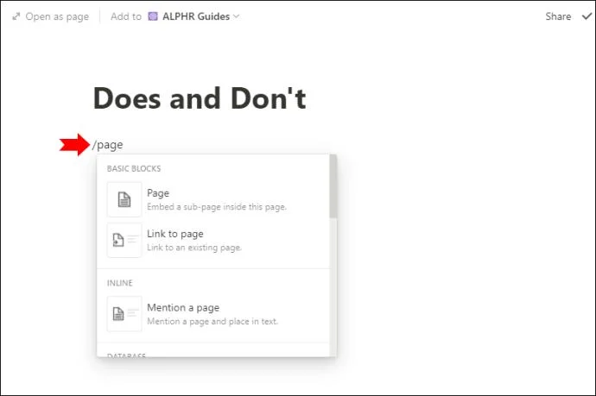Open the Share menu
The height and width of the screenshot is (396, 596).
click(558, 16)
